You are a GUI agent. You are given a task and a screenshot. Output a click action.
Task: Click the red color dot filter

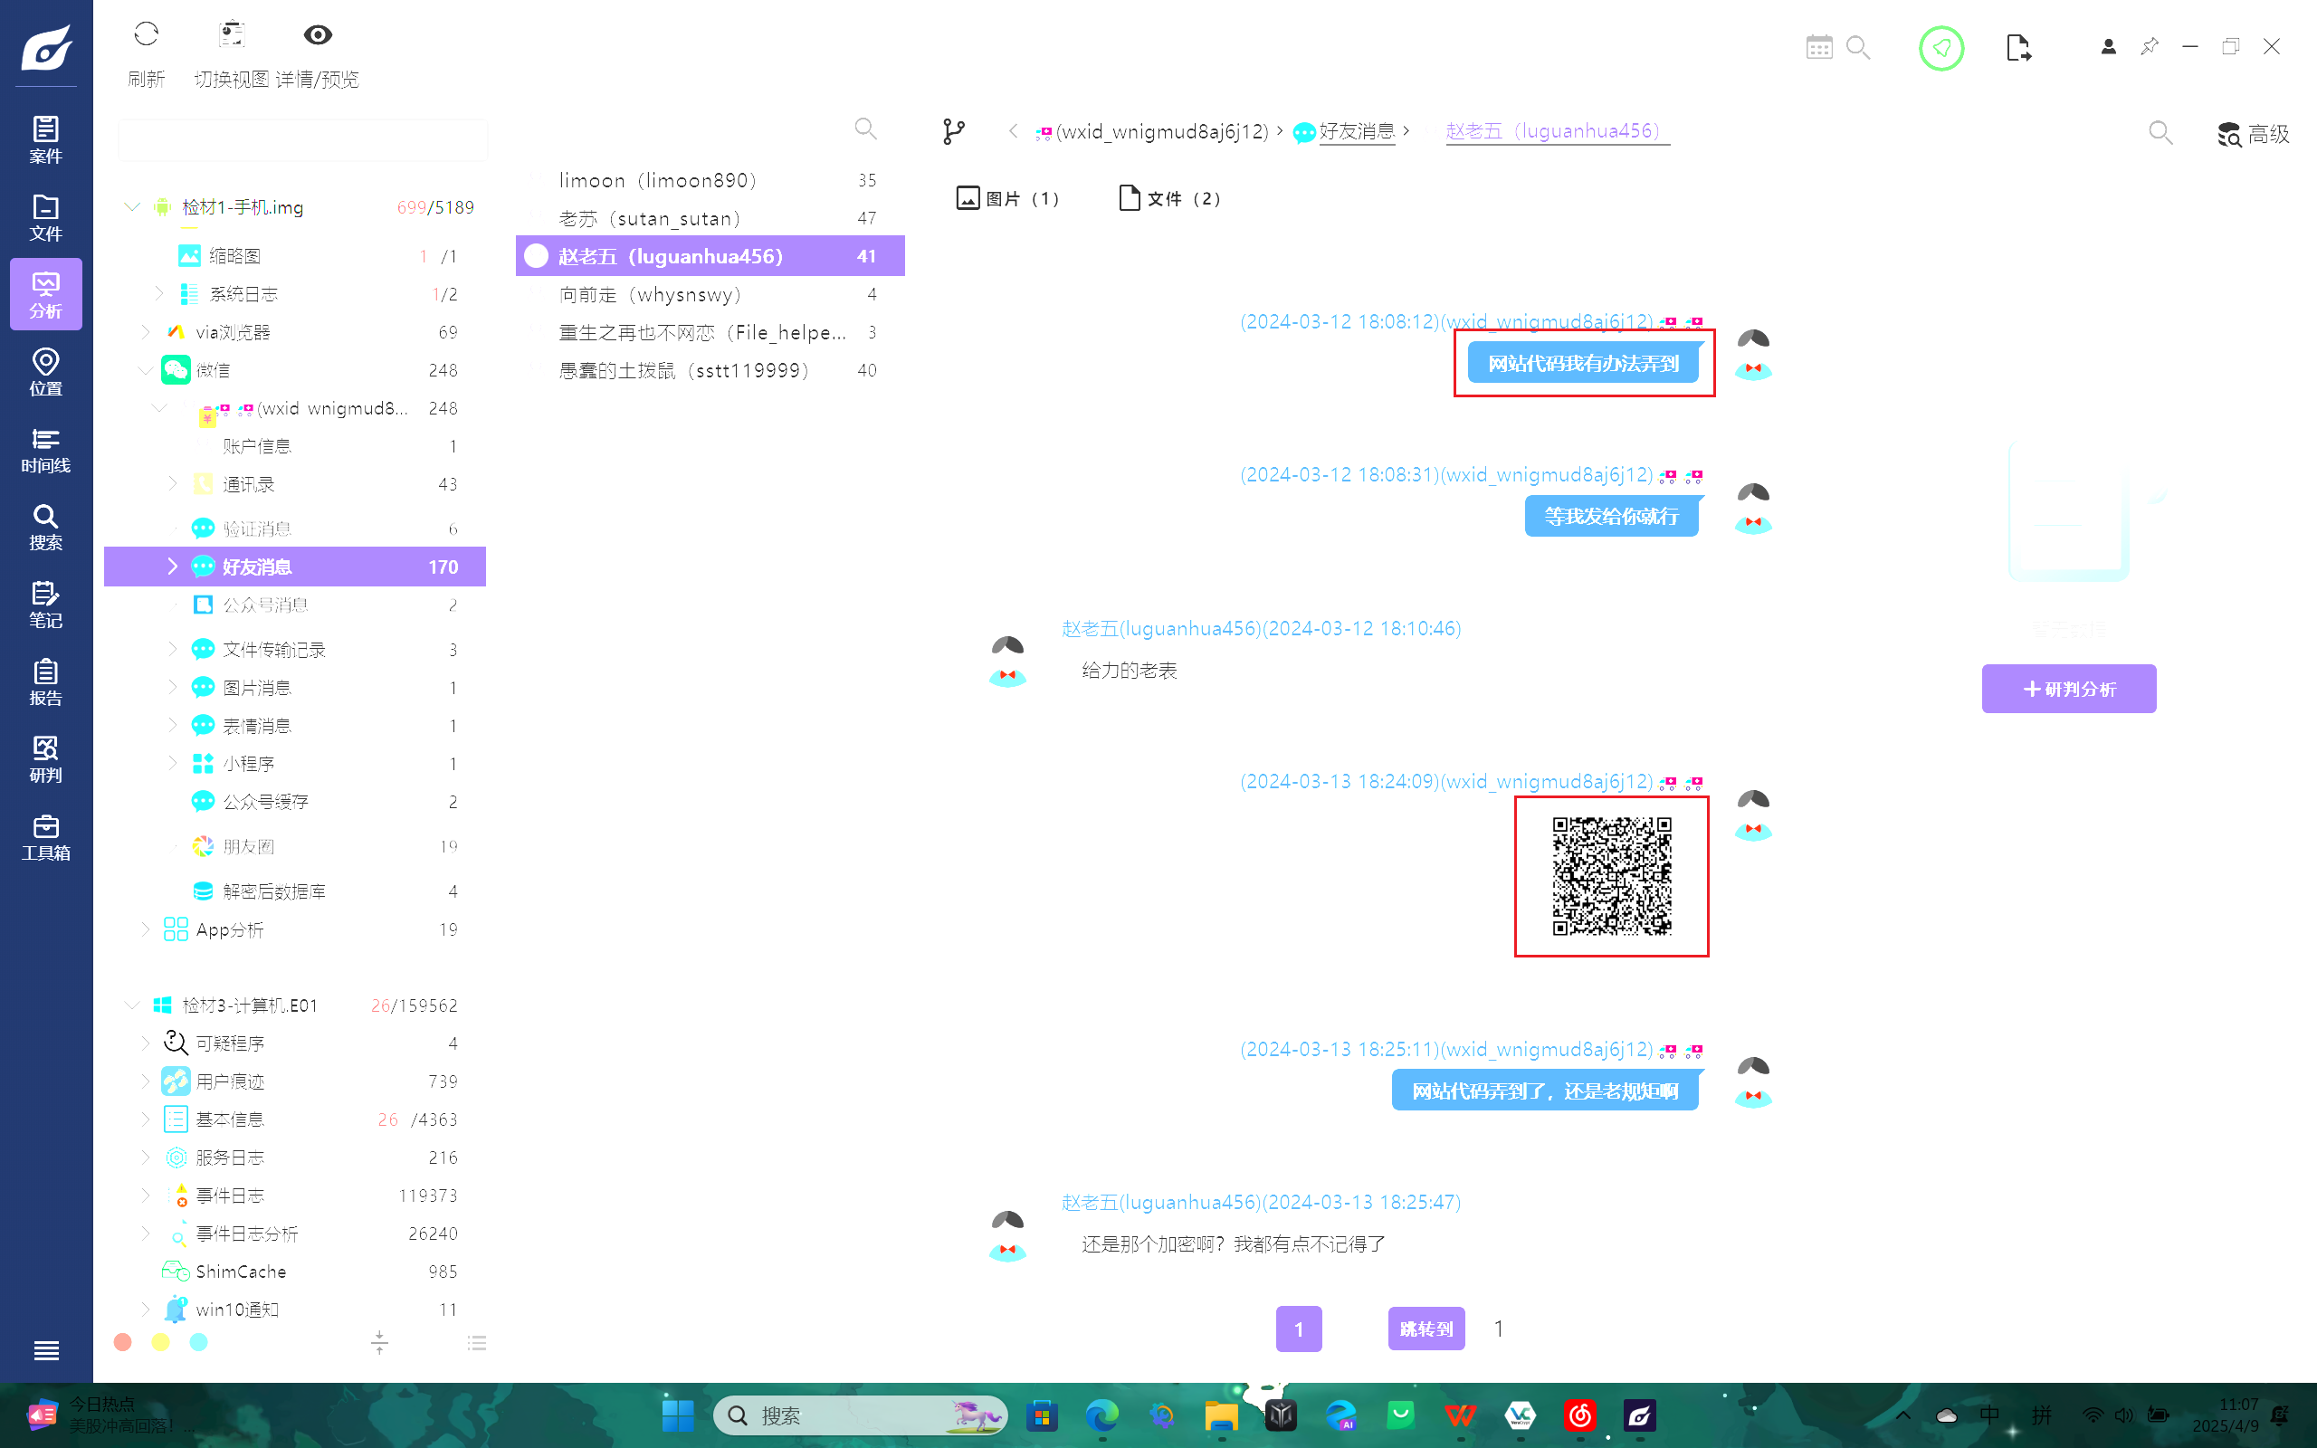click(x=122, y=1342)
